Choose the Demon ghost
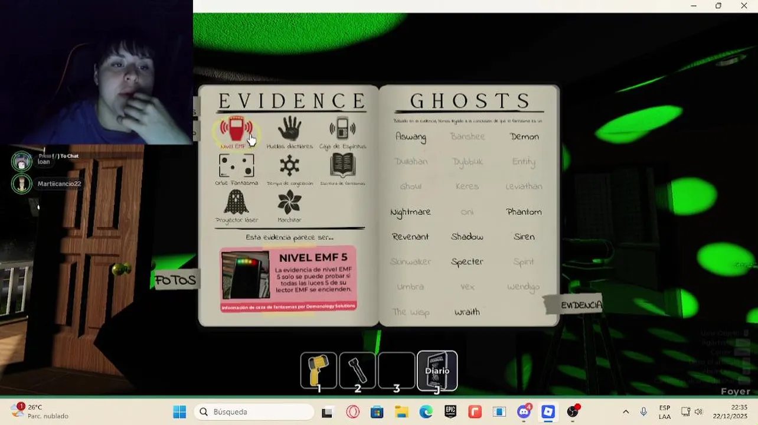The image size is (758, 425). [524, 136]
